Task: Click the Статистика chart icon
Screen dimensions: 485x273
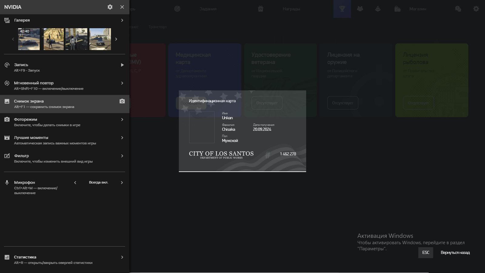Action: point(7,257)
